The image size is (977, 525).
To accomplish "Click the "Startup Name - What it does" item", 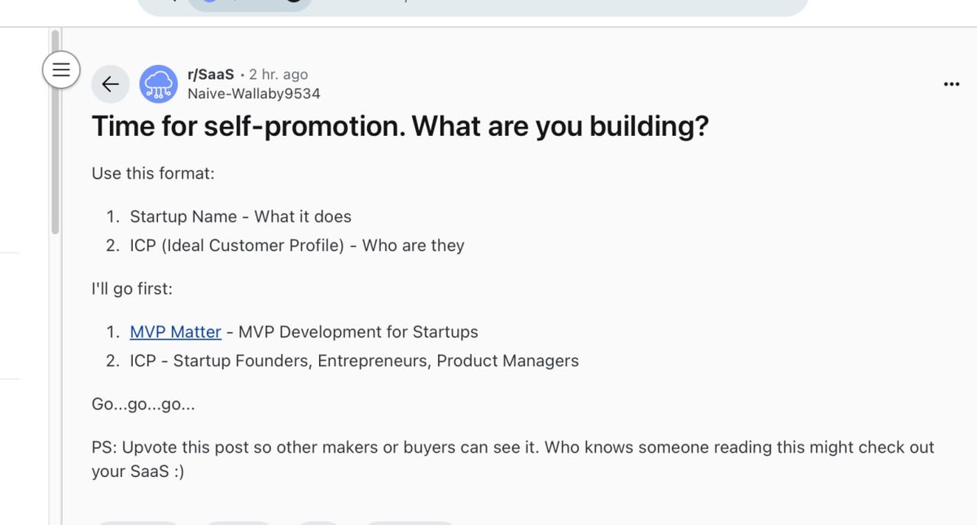I will pyautogui.click(x=240, y=217).
